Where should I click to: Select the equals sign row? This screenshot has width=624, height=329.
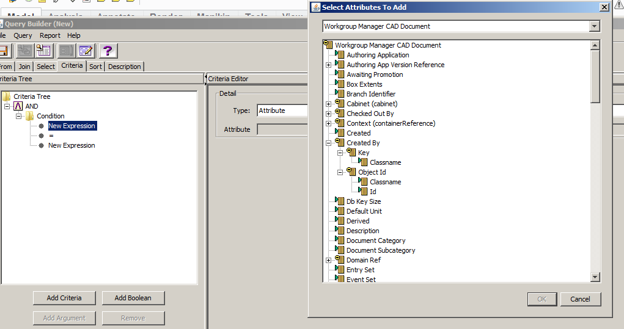(51, 136)
